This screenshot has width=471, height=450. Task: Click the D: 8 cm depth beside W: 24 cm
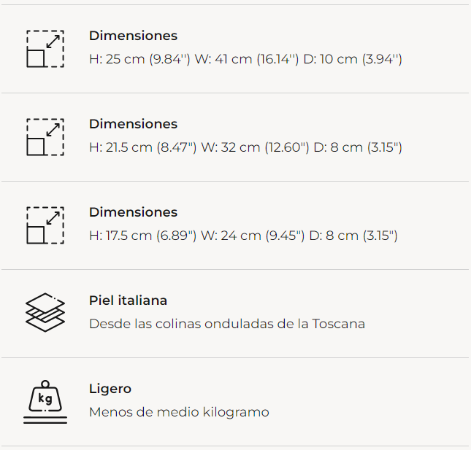pos(353,236)
